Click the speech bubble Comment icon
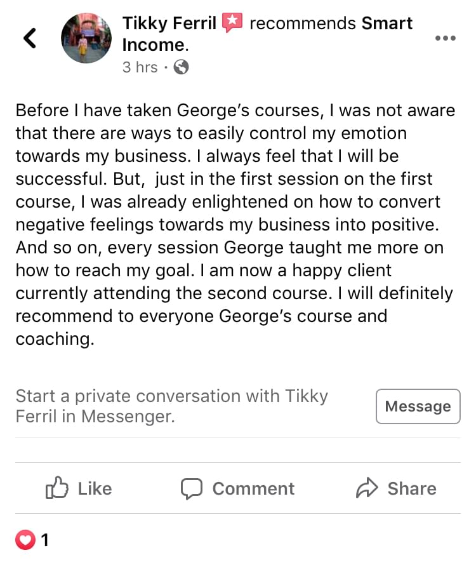 [x=192, y=488]
